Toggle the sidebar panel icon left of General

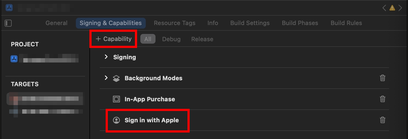tap(8, 23)
